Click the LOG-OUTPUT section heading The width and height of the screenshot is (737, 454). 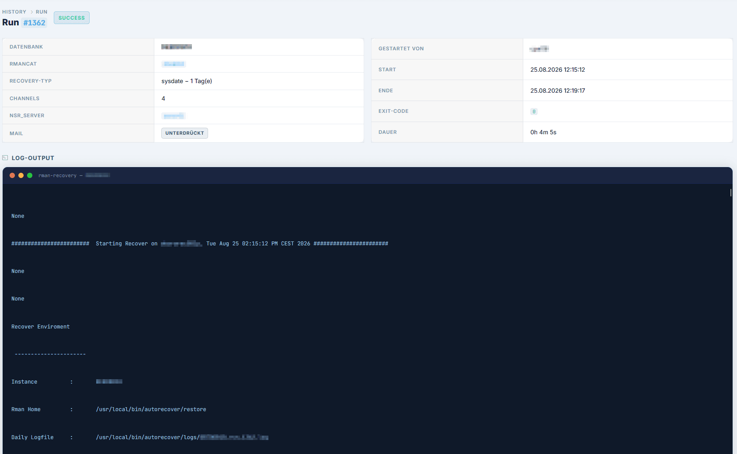click(33, 158)
